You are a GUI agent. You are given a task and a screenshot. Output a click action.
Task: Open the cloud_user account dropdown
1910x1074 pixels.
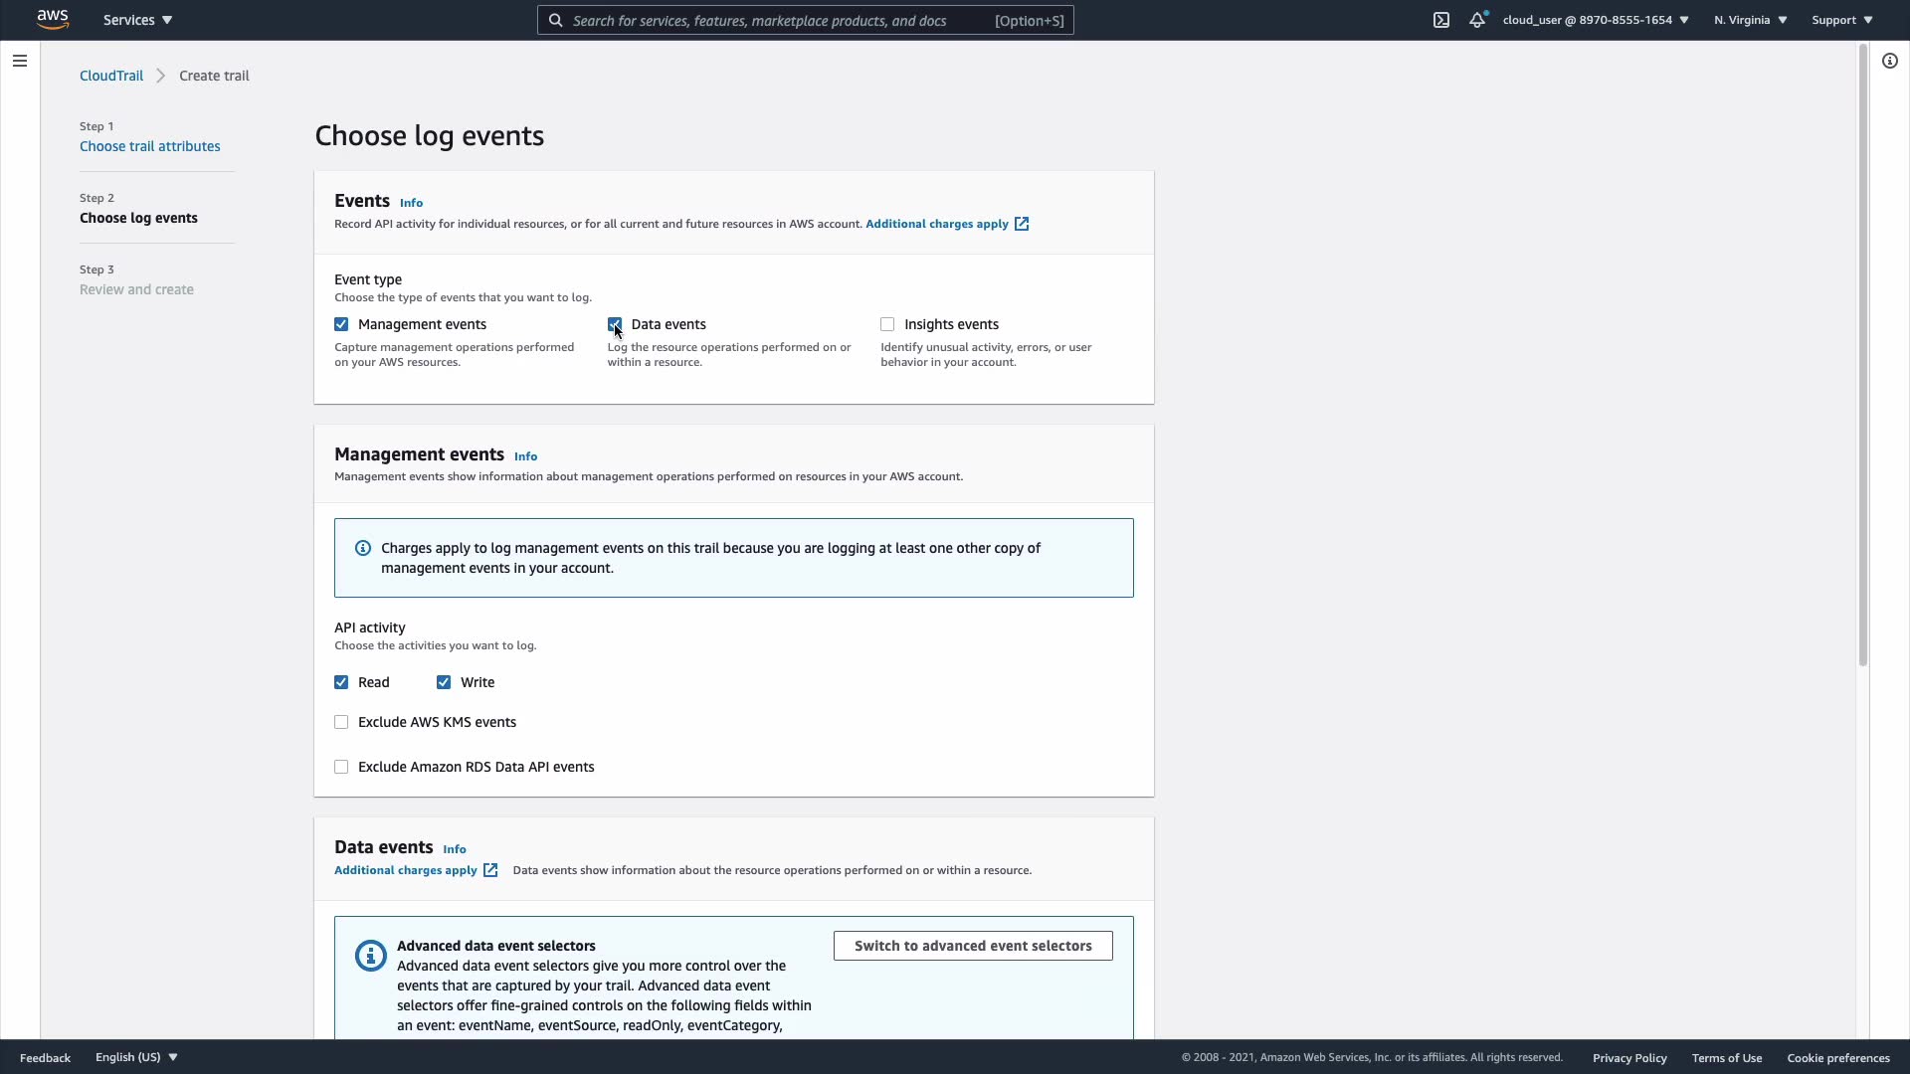(x=1595, y=20)
